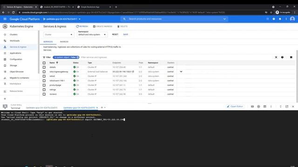298x167 pixels.
Task: Expand the search bar dropdown arrow
Action: click(x=224, y=19)
